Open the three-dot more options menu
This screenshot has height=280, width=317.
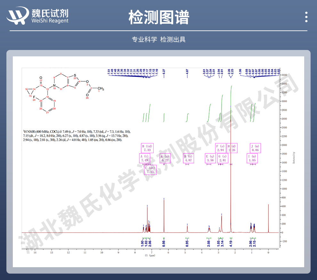tap(306, 17)
